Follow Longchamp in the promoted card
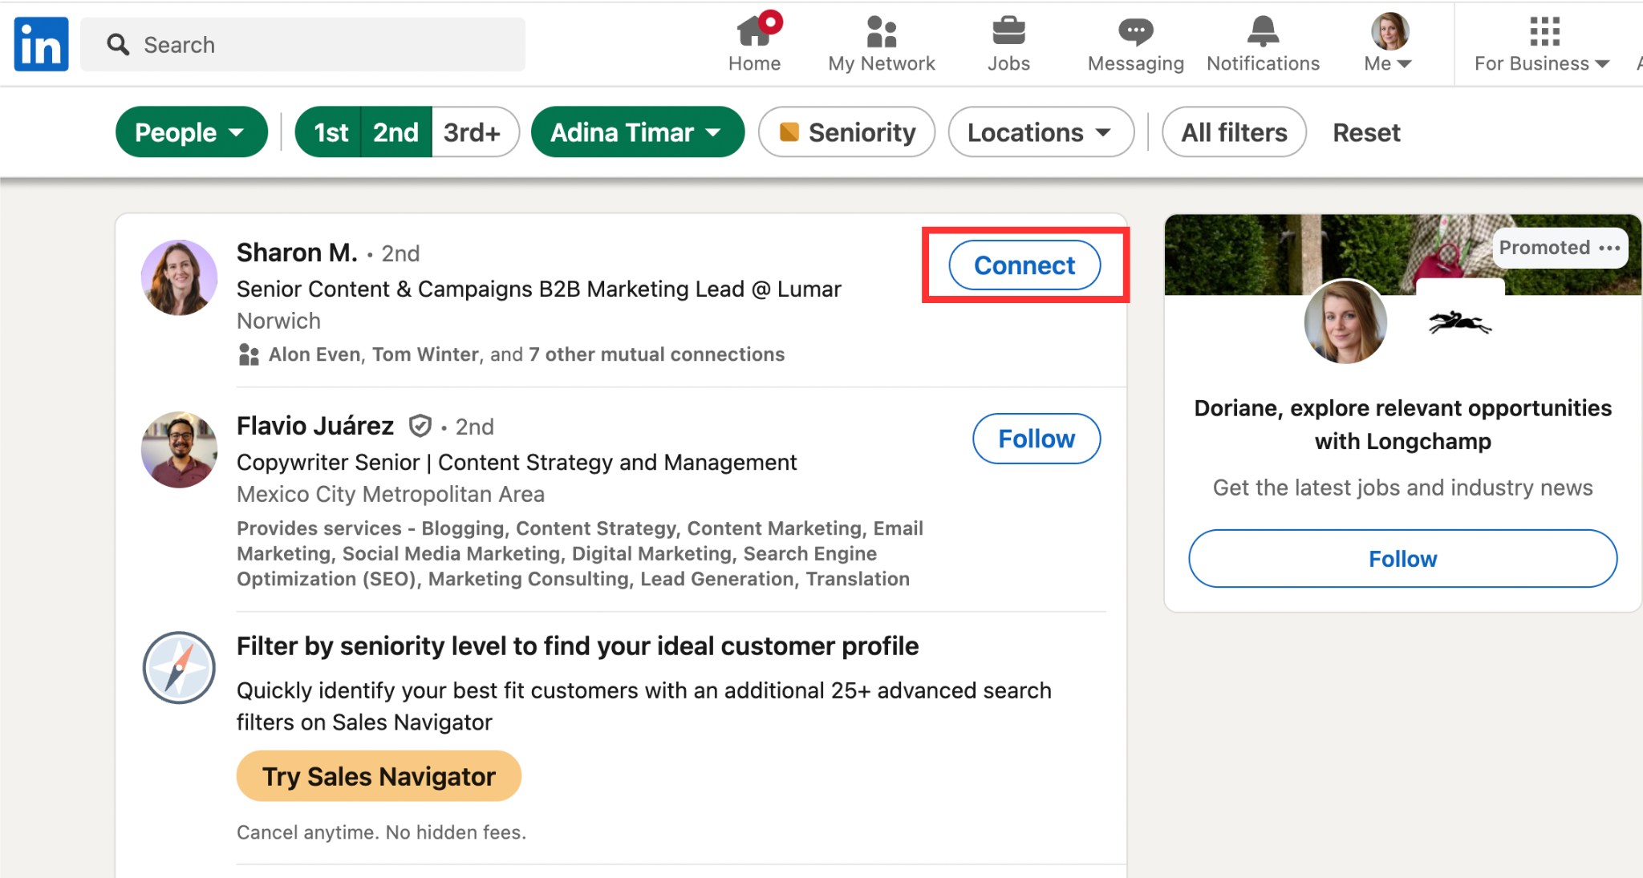1643x878 pixels. 1402,559
